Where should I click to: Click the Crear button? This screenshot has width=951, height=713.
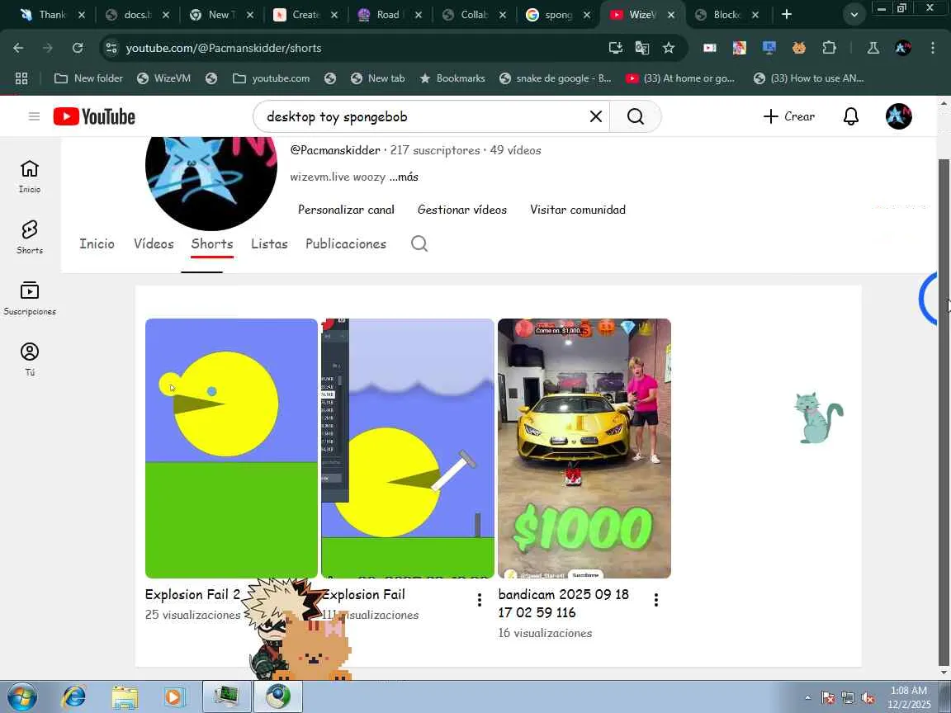pos(788,116)
